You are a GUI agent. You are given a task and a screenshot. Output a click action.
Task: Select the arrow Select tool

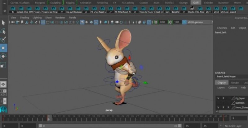(x=3, y=23)
